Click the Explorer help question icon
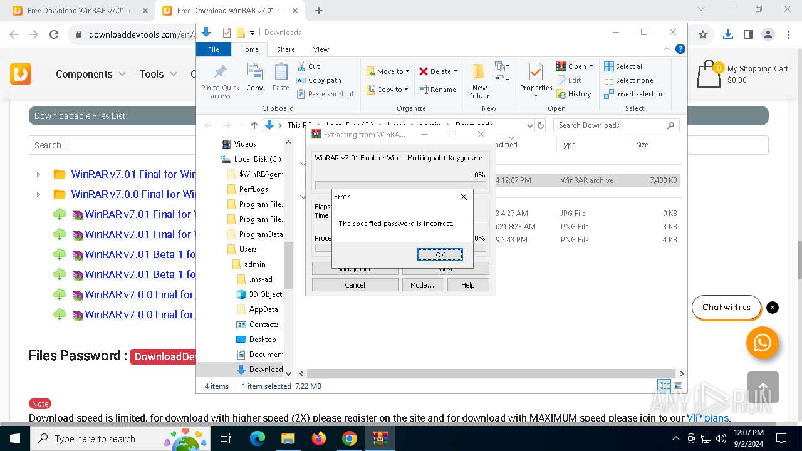This screenshot has height=451, width=802. pos(680,49)
